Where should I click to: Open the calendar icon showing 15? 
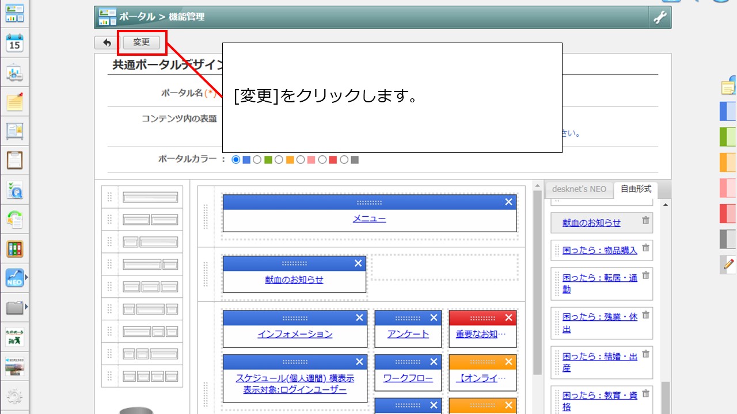(14, 43)
